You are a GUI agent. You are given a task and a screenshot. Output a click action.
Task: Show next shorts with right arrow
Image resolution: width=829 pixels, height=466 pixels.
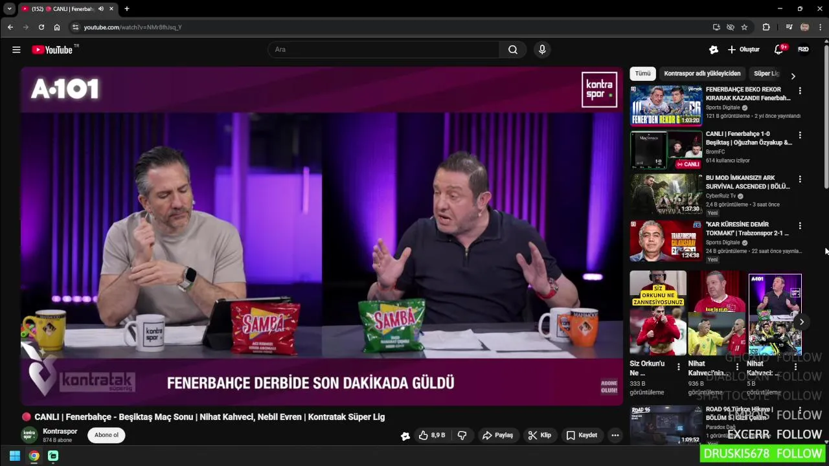coord(801,322)
